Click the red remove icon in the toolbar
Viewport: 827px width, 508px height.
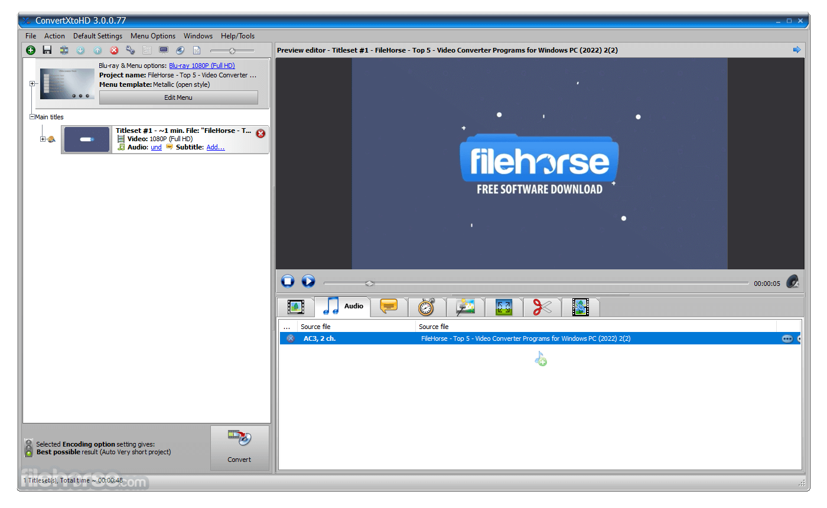(114, 51)
